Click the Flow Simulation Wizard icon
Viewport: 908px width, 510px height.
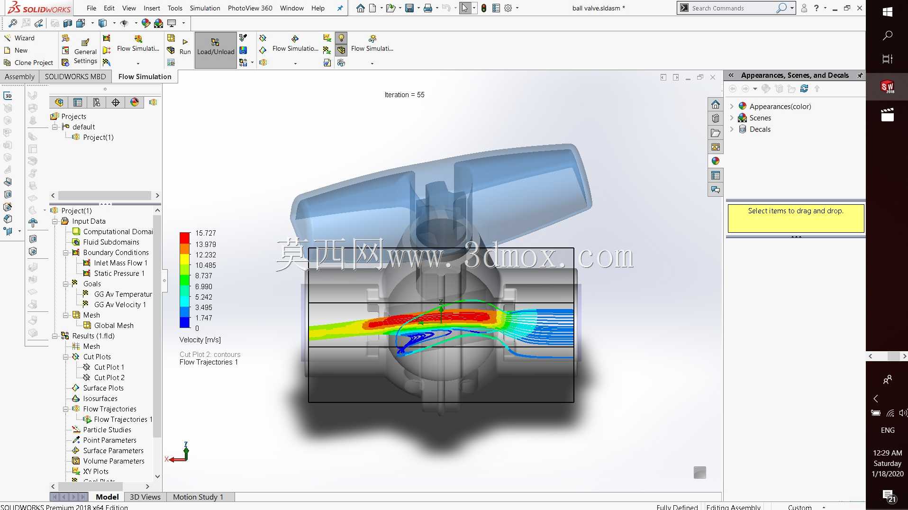(8, 38)
